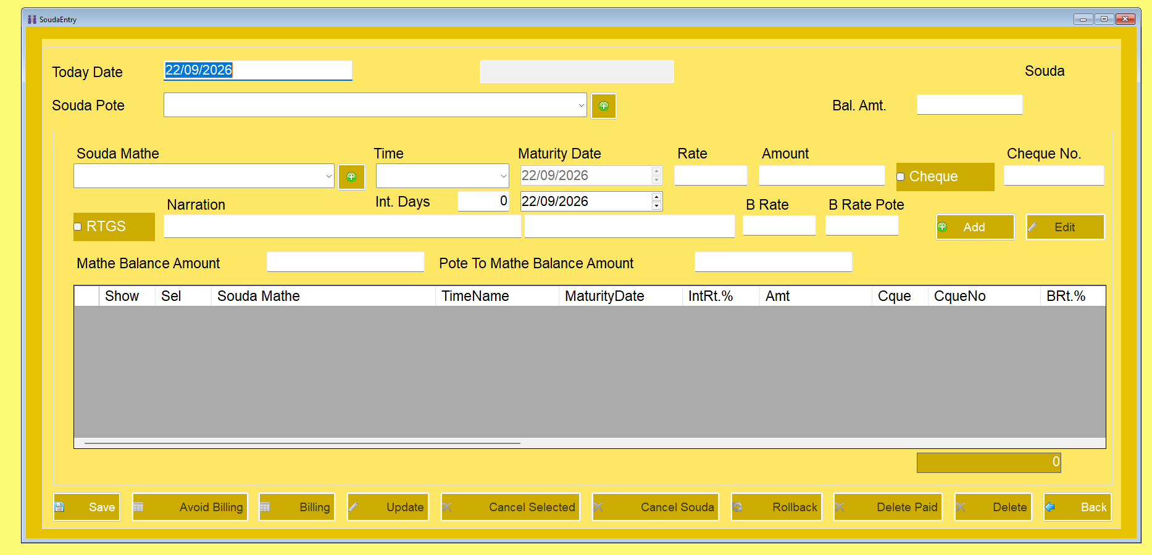Viewport: 1152px width, 555px height.
Task: Click the Add button
Action: coord(975,227)
